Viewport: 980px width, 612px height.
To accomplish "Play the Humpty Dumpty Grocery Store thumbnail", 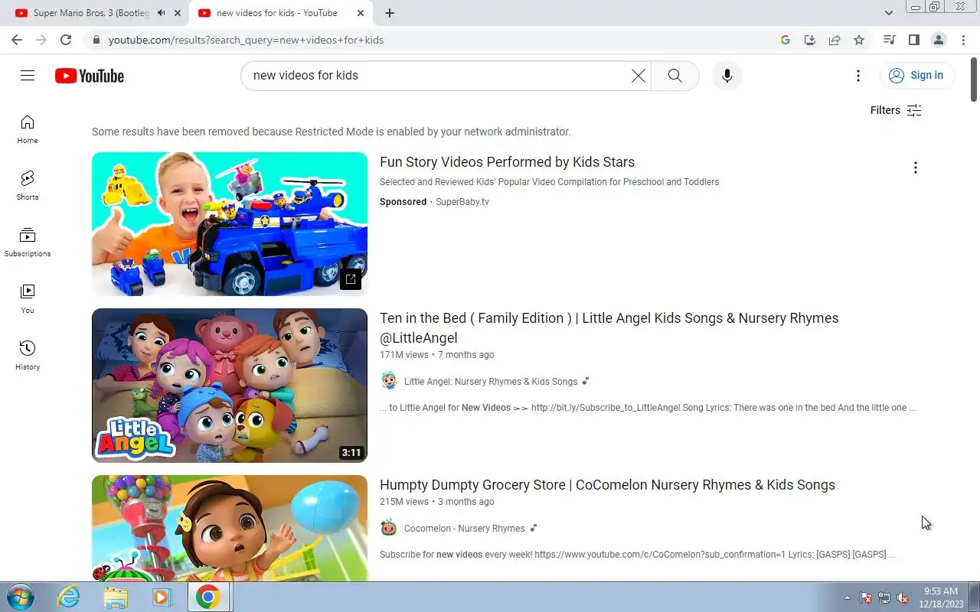I will click(x=230, y=528).
